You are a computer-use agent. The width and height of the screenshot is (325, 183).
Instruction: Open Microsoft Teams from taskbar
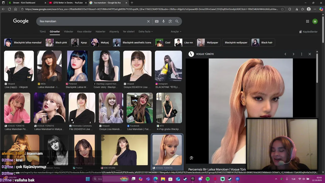pyautogui.click(x=148, y=179)
